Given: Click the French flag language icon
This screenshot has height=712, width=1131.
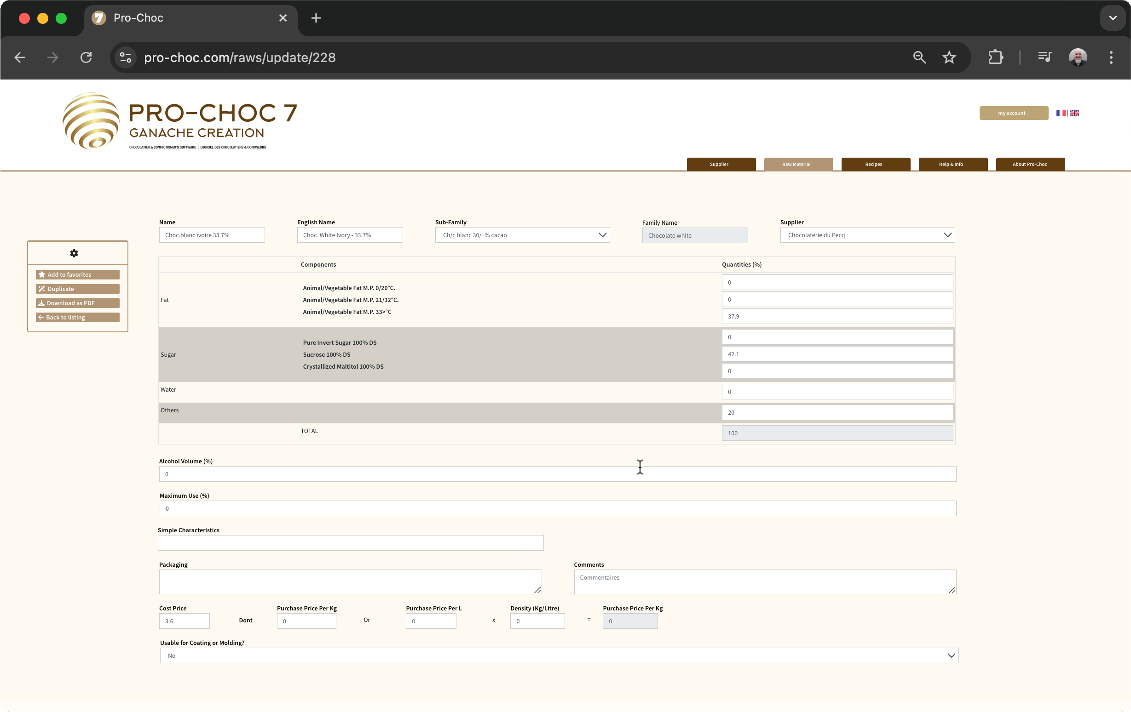Looking at the screenshot, I should click(x=1061, y=113).
